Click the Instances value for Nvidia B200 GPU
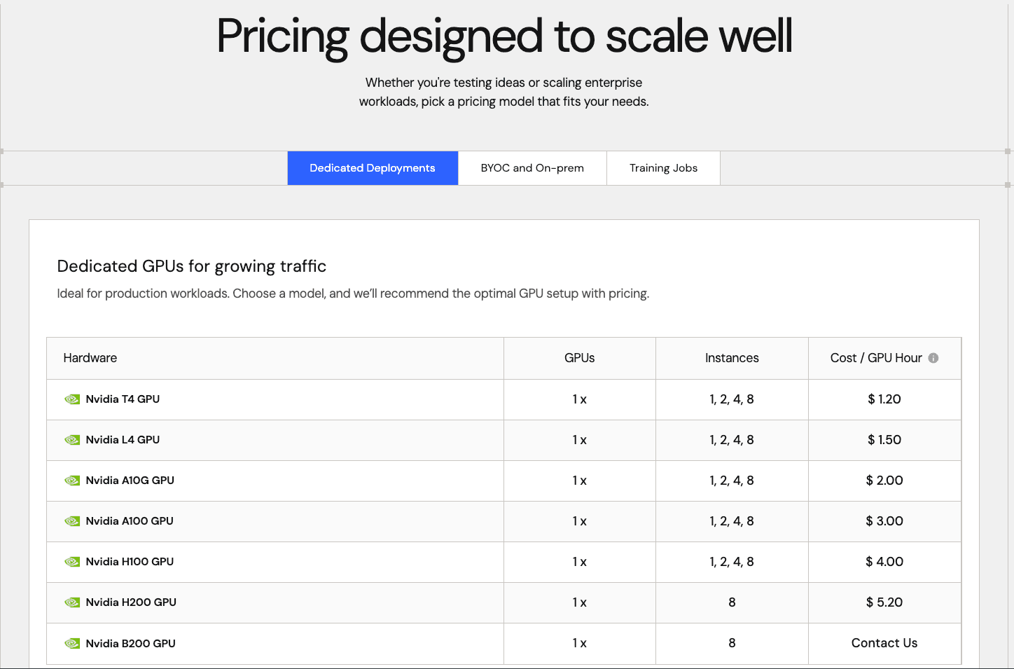Image resolution: width=1014 pixels, height=669 pixels. point(732,643)
